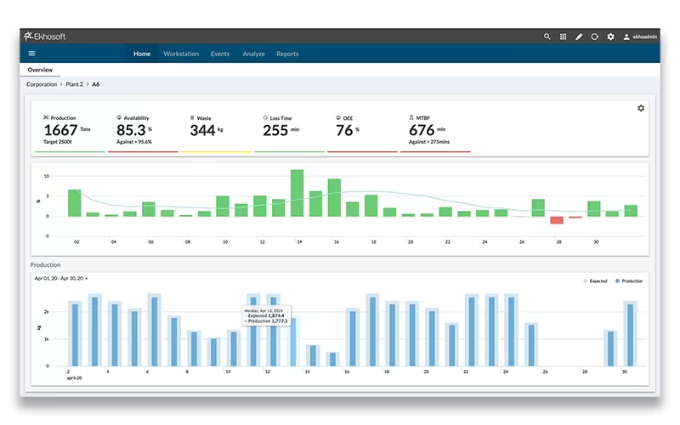Viewport: 680px width, 425px height.
Task: Click the Apr 13 chart tooltip
Action: 267,316
